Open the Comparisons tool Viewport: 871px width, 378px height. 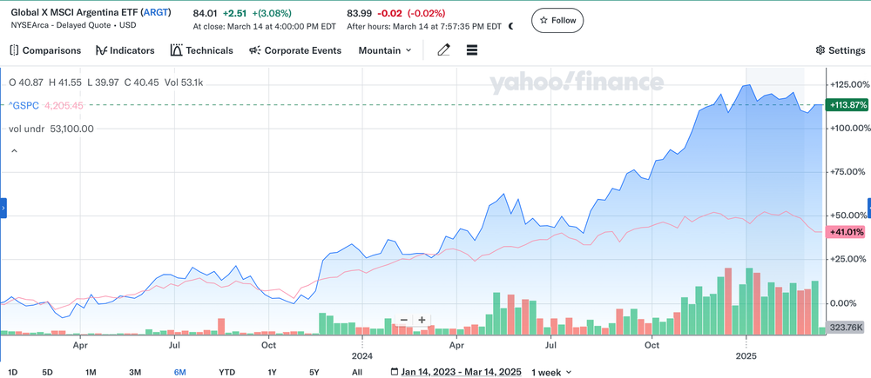(x=45, y=50)
